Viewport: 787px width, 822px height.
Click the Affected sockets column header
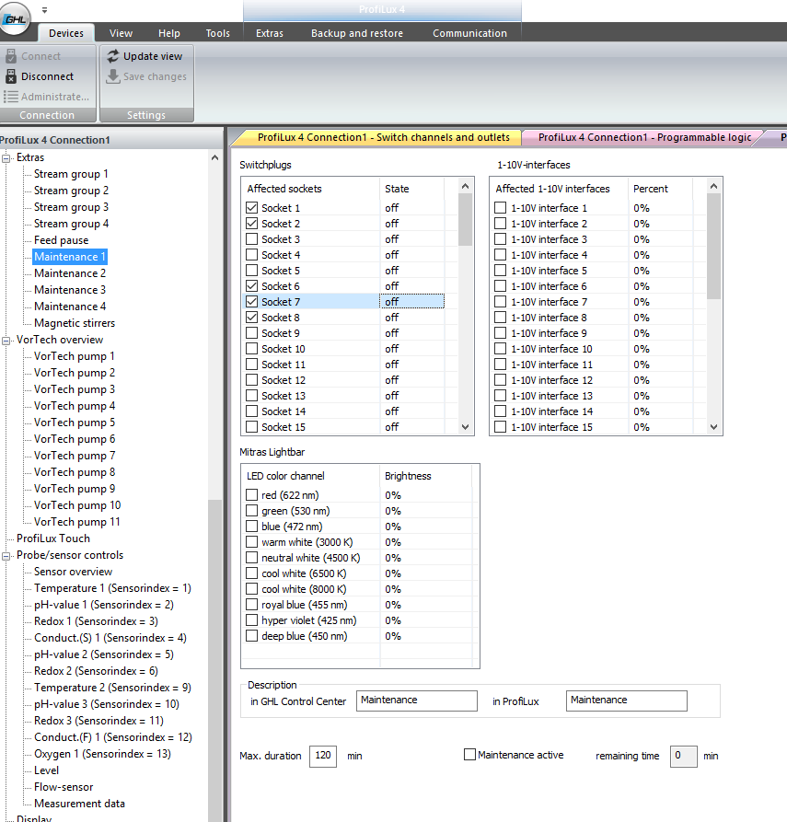click(310, 189)
